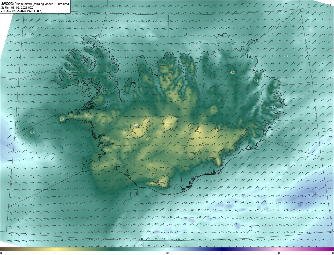Click the 15 label on the color scale
This screenshot has height=255, width=334.
coord(223,253)
